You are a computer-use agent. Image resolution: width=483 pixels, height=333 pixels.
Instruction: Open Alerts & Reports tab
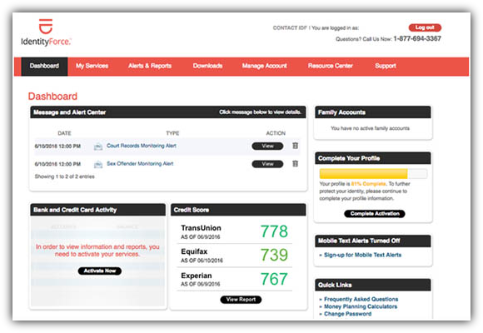[150, 66]
